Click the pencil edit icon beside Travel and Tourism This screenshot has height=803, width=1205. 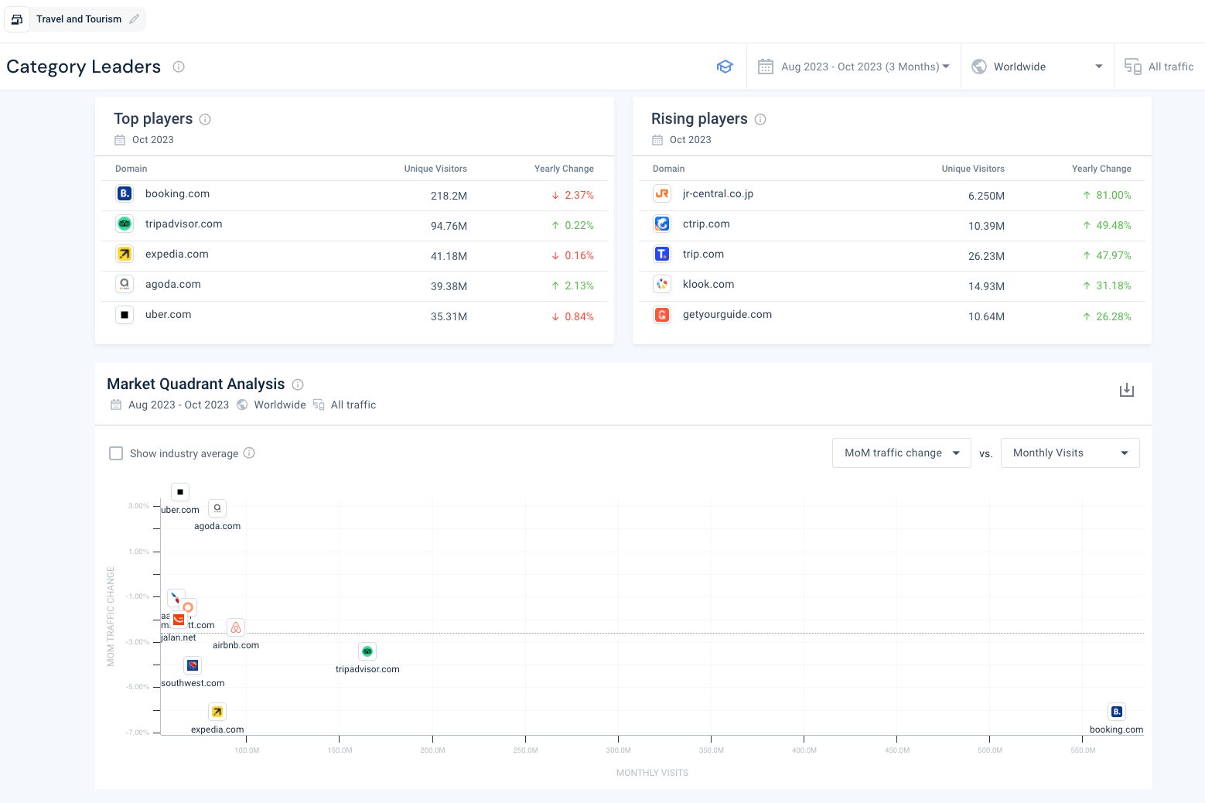click(134, 19)
